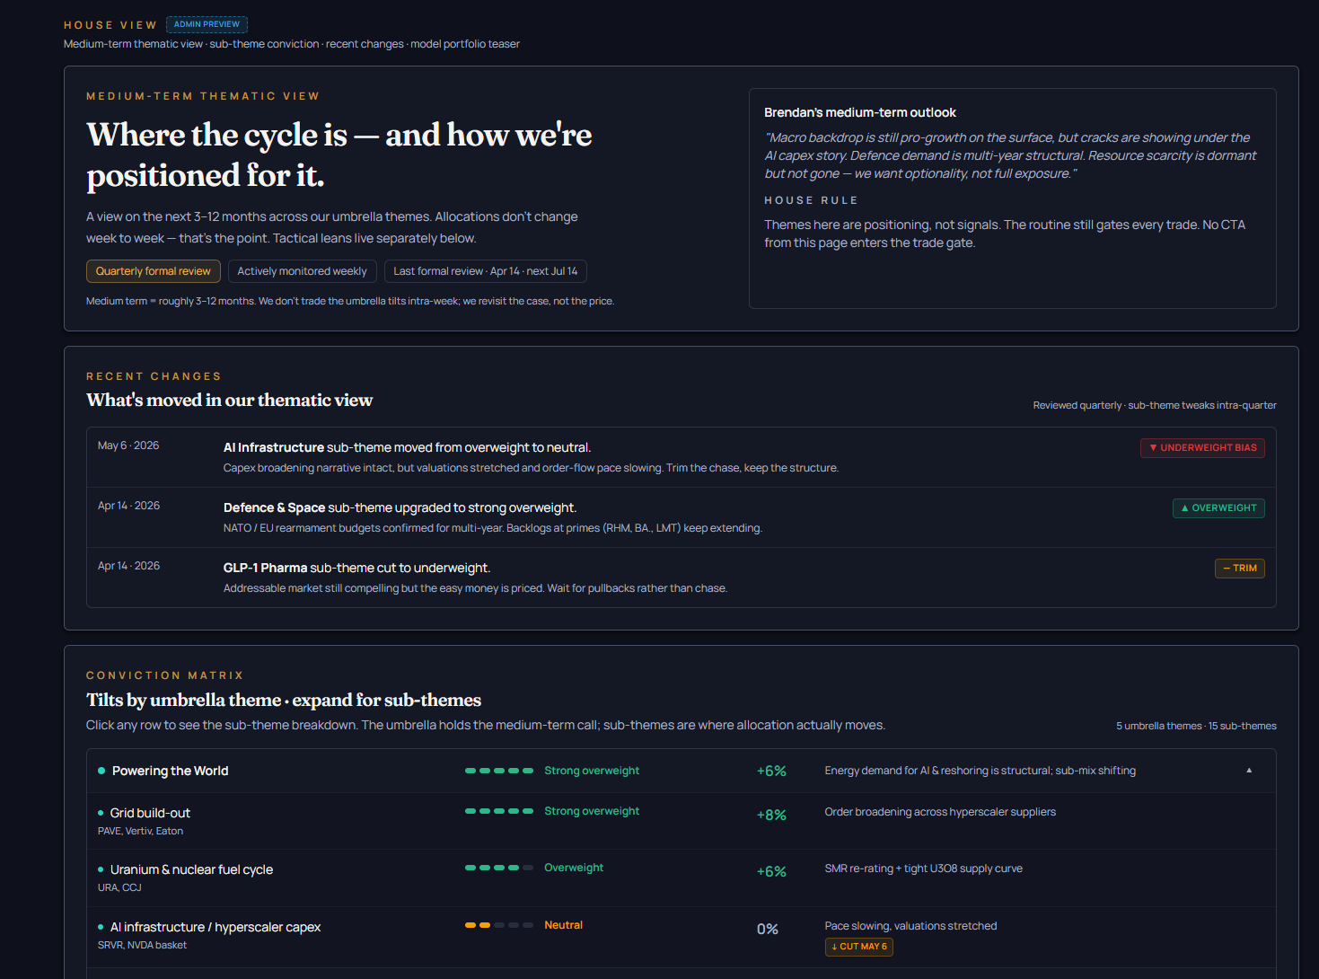The width and height of the screenshot is (1319, 979).
Task: Select the AI infrastructure / hyperscaler capex row
Action: 681,937
